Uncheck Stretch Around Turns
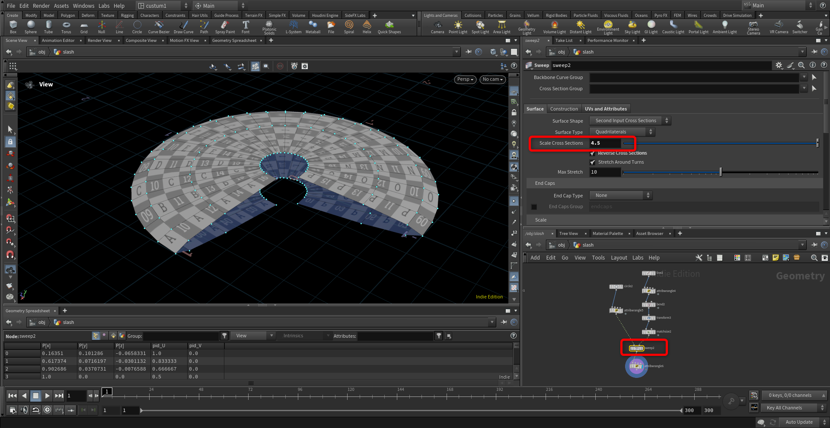 tap(593, 162)
